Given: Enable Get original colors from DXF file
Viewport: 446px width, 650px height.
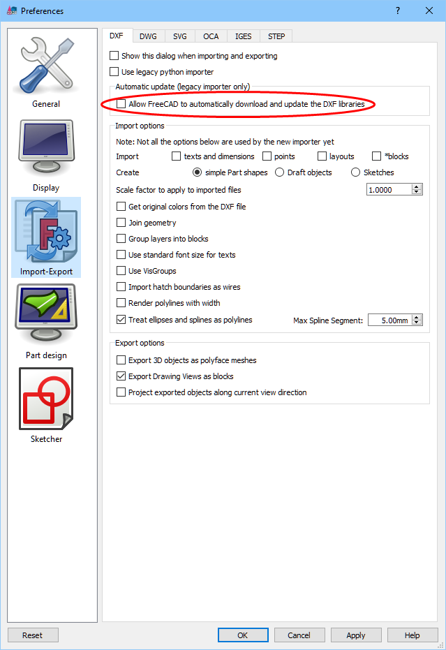Looking at the screenshot, I should coord(121,207).
